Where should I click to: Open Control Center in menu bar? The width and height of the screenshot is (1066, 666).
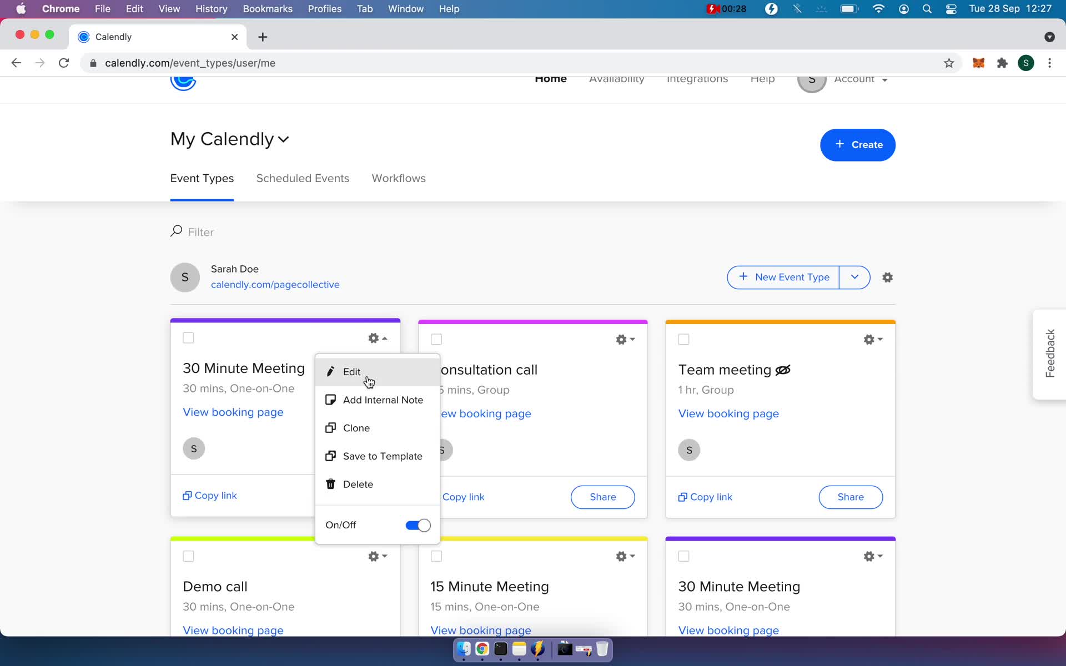(951, 9)
